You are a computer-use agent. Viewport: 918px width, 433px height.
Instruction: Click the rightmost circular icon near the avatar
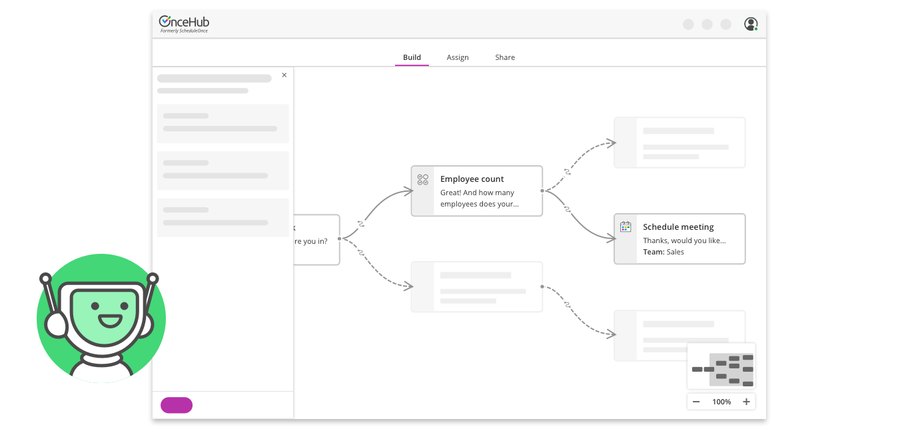coord(725,24)
